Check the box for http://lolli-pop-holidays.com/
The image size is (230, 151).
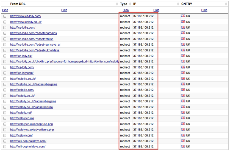coord(5,141)
